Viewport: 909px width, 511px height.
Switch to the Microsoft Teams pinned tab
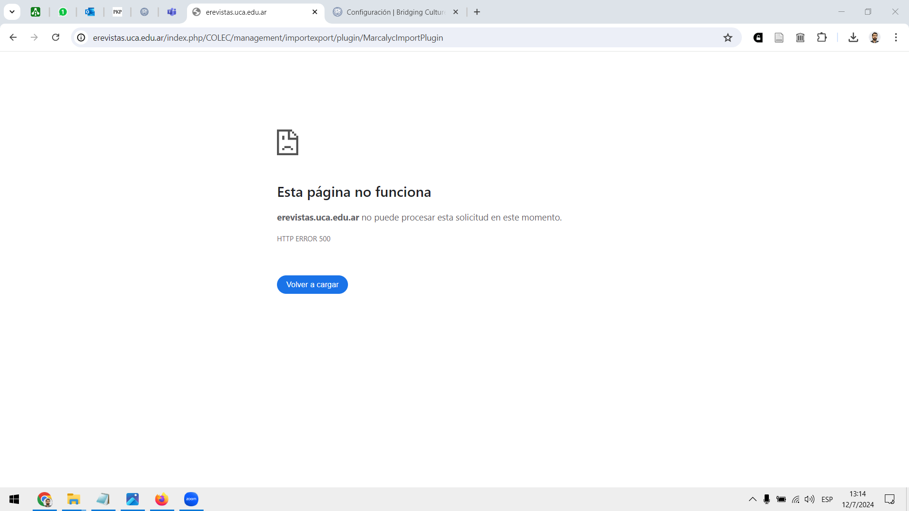(x=172, y=12)
